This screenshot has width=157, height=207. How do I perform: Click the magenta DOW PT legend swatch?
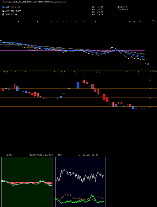(3, 14)
